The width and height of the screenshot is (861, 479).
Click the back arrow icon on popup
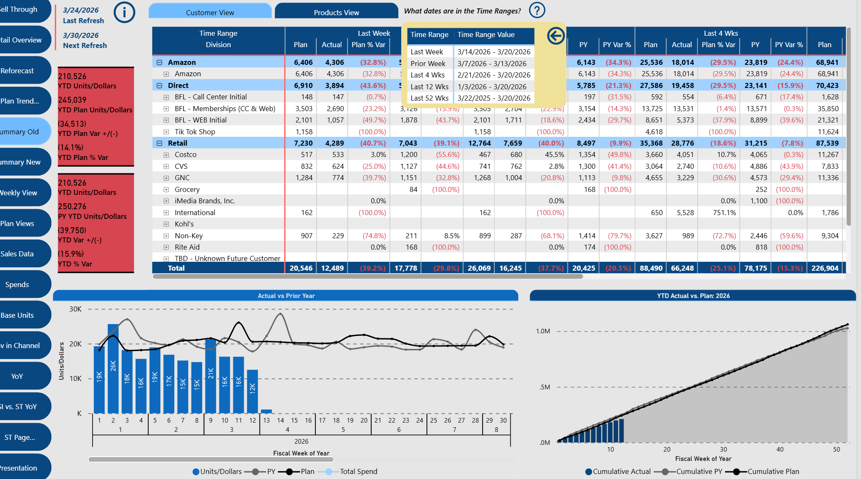556,36
